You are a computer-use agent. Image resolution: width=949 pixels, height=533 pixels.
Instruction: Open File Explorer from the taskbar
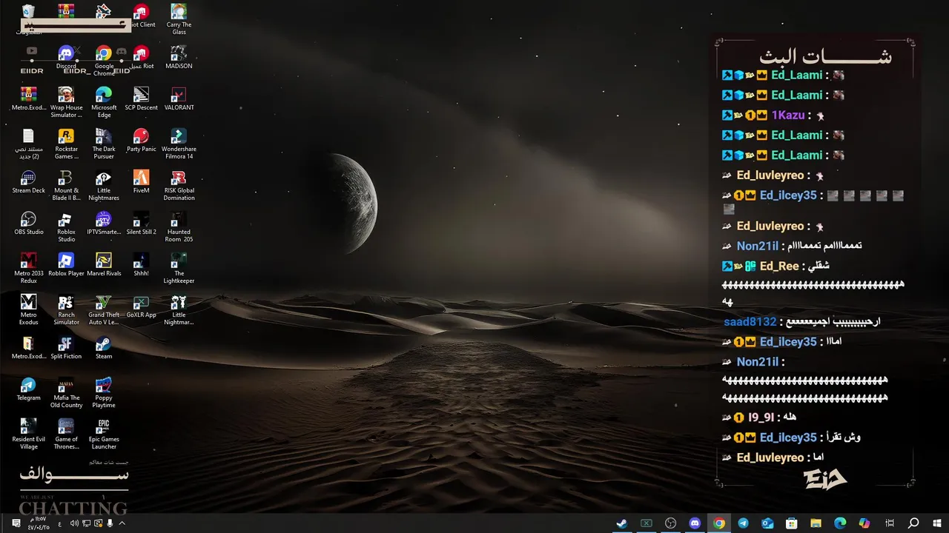click(816, 523)
